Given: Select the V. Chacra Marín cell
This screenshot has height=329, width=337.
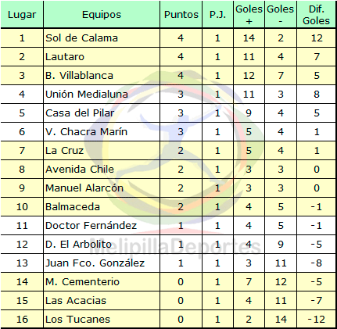Looking at the screenshot, I should tap(102, 132).
